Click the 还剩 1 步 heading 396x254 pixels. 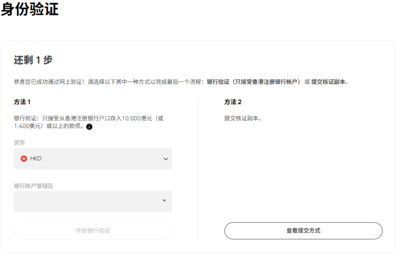click(33, 60)
